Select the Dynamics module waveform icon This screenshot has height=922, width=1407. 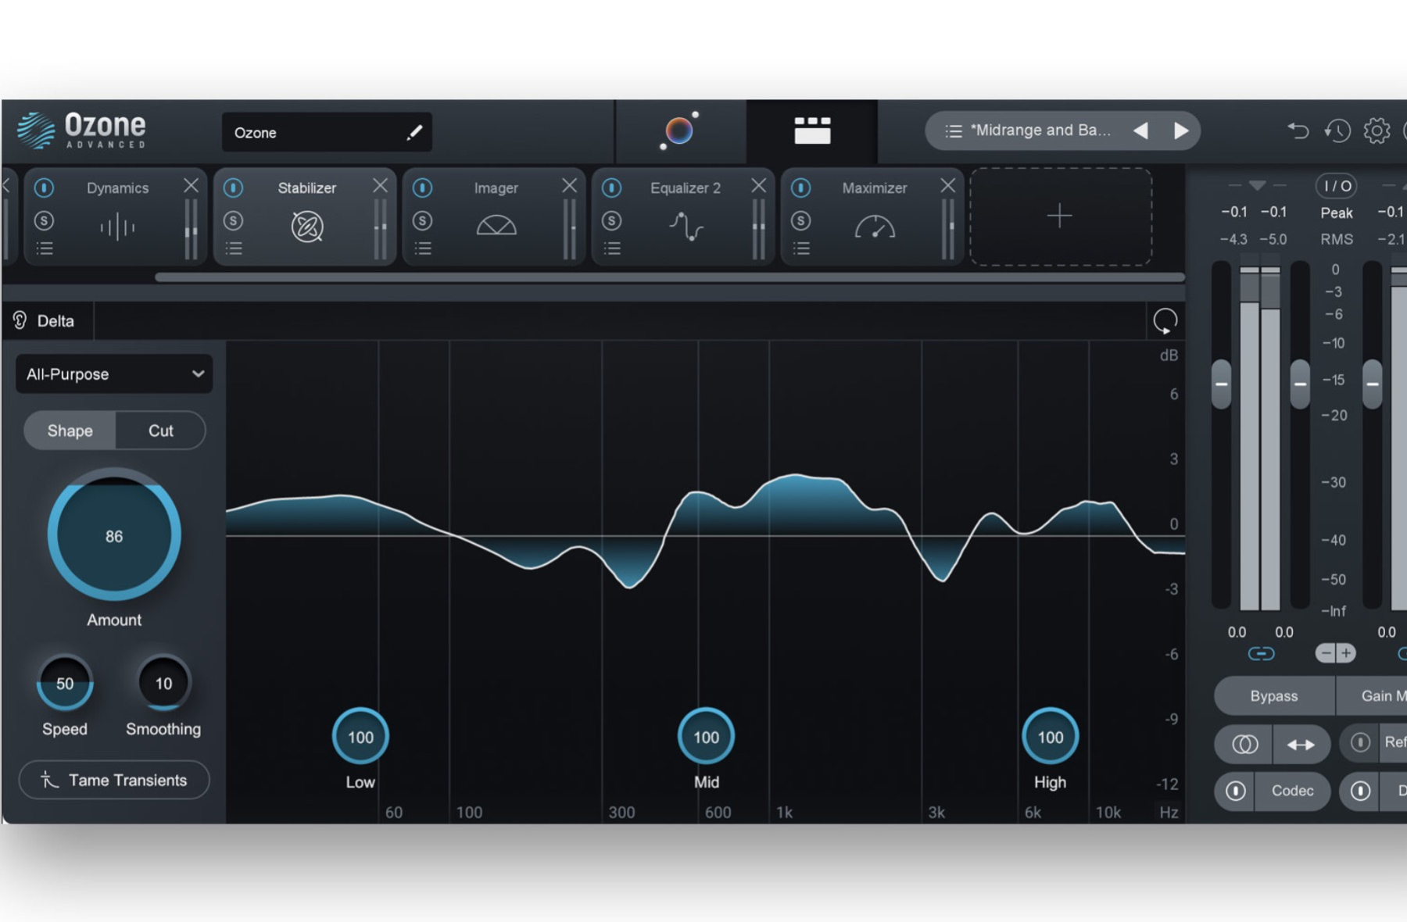click(x=117, y=227)
